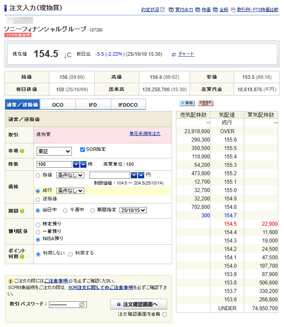Open the help icon beside ポイント利用
This screenshot has height=327, width=284.
click(22, 257)
